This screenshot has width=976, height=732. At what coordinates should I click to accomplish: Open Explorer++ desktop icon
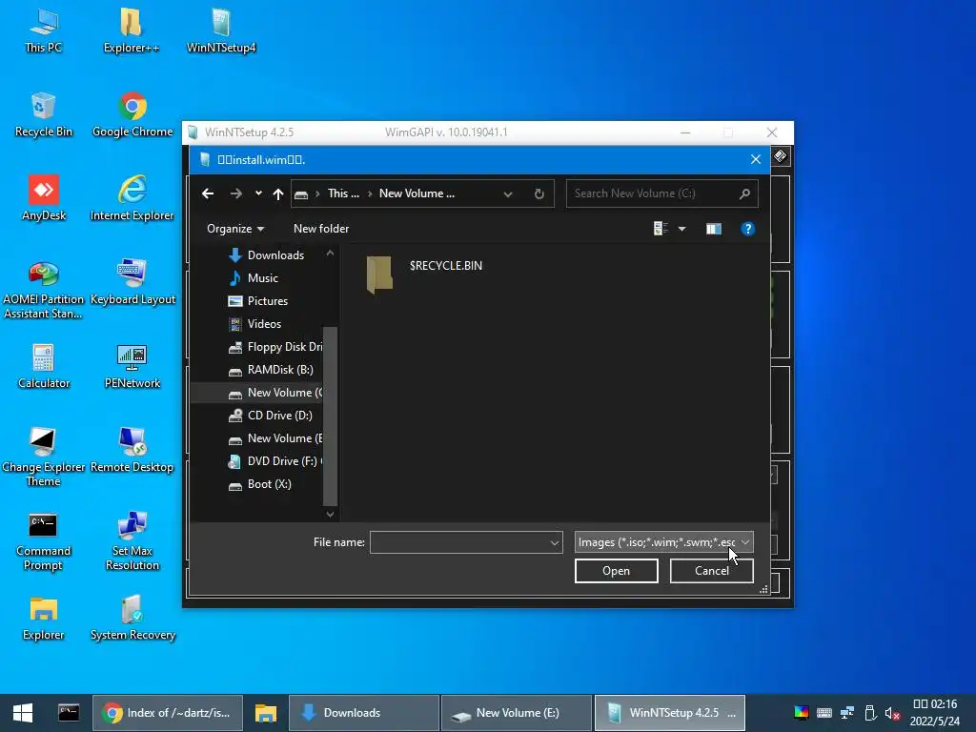(x=131, y=31)
